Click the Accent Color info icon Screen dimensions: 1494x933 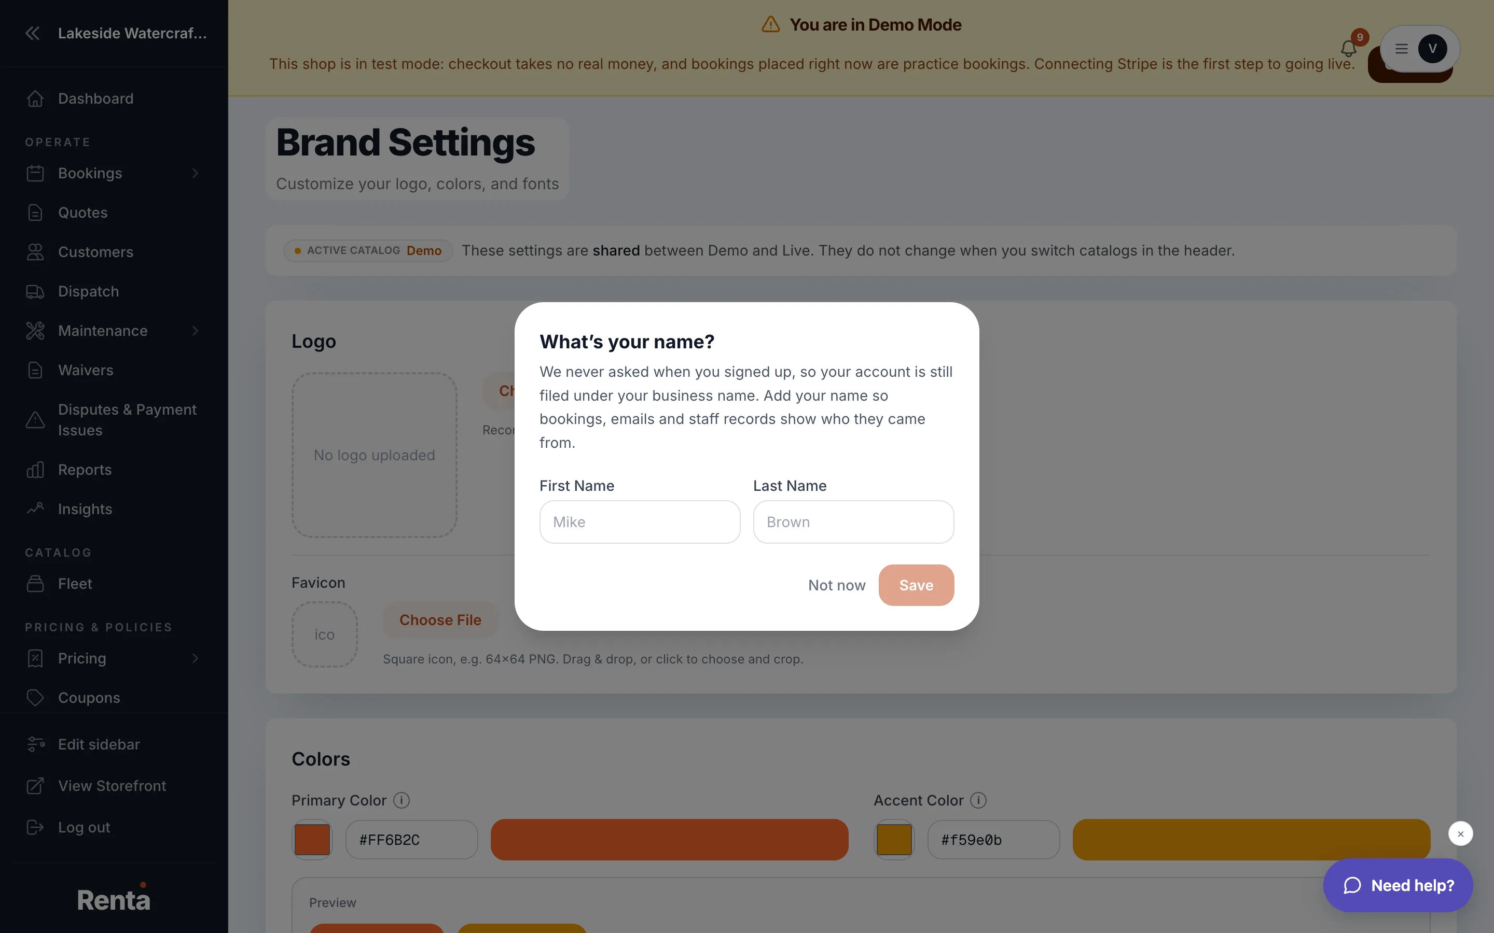(978, 800)
